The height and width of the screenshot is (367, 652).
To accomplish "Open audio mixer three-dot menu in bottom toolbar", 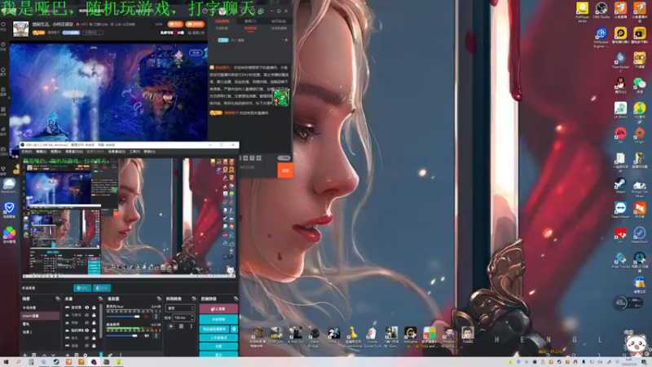I will (x=121, y=355).
